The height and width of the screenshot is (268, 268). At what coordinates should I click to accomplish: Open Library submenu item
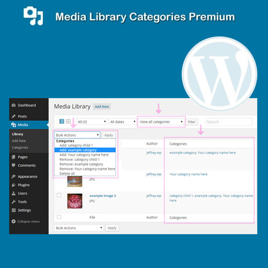point(18,134)
